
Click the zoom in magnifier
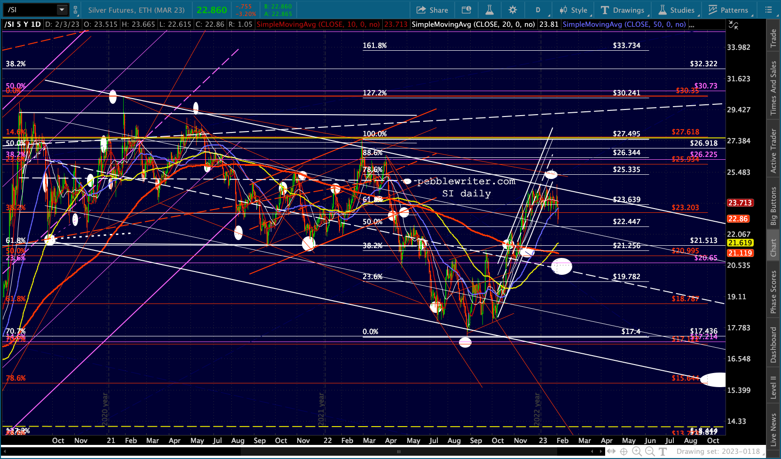(637, 452)
